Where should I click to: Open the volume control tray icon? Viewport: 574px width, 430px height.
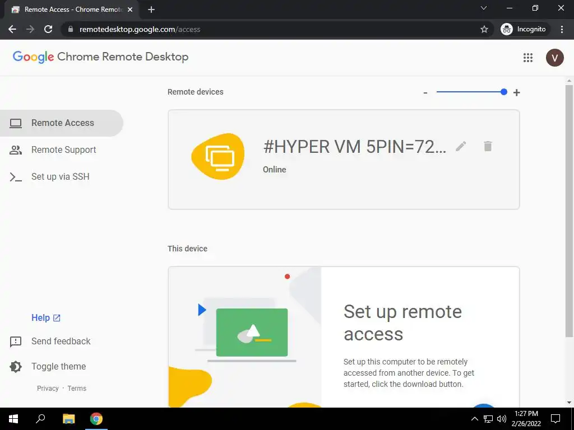(502, 419)
